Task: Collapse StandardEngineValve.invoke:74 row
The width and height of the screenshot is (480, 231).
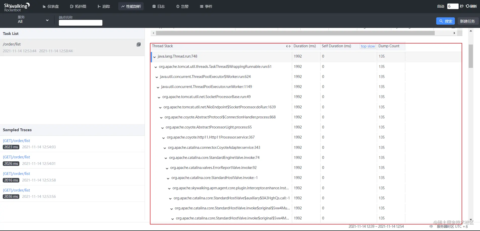Action: click(166, 158)
